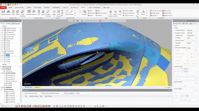Screen dimensions: 199x111
Task: Open the Properties tab in right panel
Action: point(177,24)
